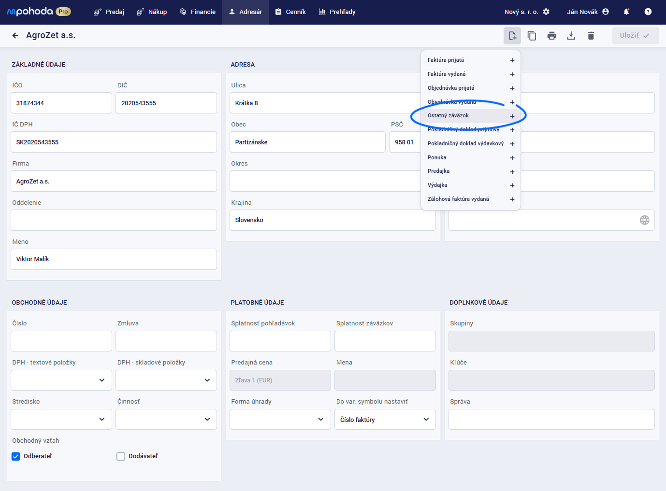The image size is (666, 491).
Task: Select Ponuka menu entry
Action: [471, 157]
